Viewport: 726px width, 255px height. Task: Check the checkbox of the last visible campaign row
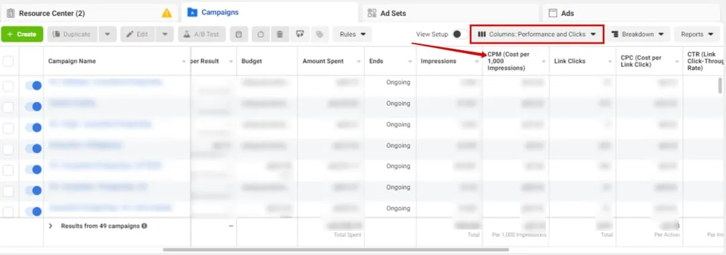8,211
